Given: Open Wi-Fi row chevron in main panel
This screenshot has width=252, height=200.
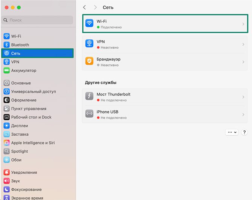Looking at the screenshot, I should 243,24.
